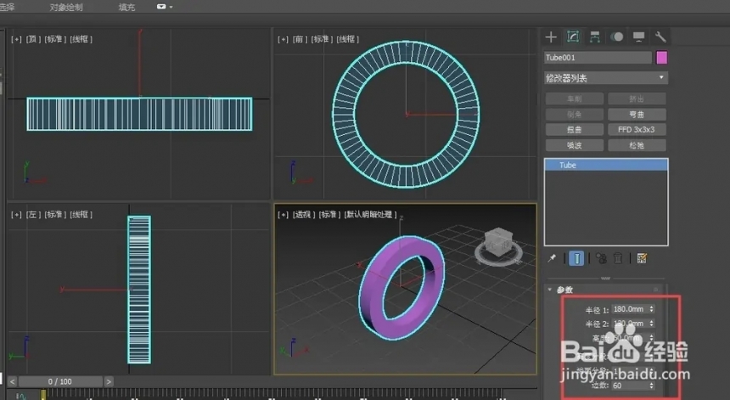This screenshot has height=400, width=730.
Task: Open left viewport [线框] display menu
Action: point(81,214)
